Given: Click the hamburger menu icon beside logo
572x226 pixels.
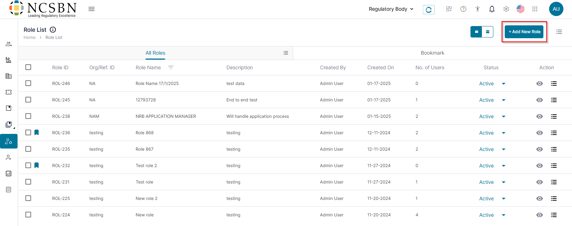Looking at the screenshot, I should (x=92, y=9).
